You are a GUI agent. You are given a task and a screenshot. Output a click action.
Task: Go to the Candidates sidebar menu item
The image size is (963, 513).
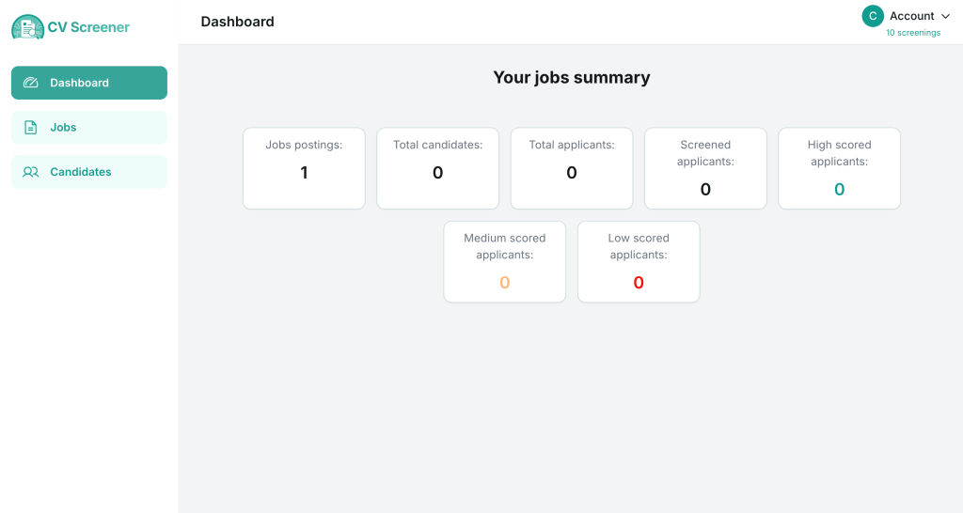click(89, 172)
